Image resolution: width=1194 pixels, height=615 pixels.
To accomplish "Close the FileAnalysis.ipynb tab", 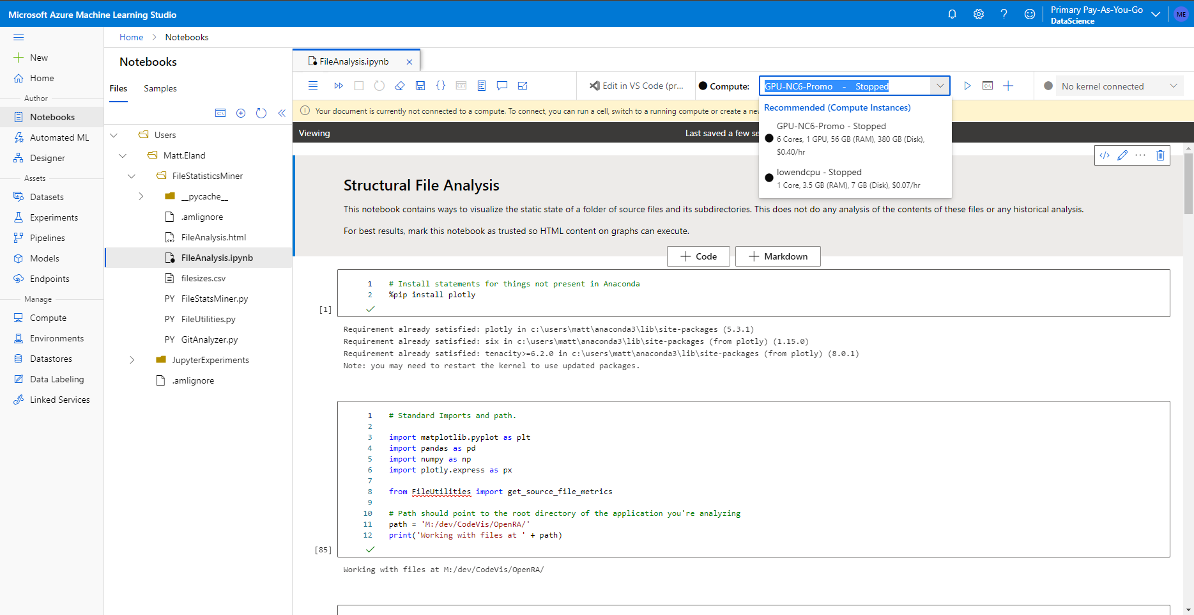I will [409, 62].
